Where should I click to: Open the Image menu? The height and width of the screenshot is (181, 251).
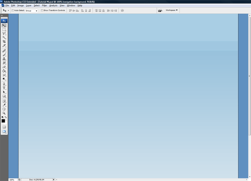pos(21,5)
